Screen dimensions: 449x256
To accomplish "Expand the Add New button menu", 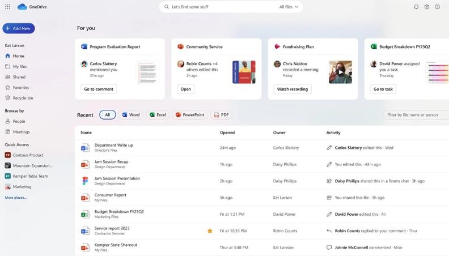I will click(19, 28).
